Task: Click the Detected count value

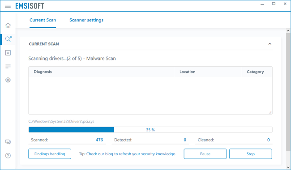Action: point(185,140)
